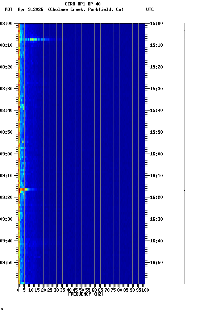Click the 09:40 PDT time label
The height and width of the screenshot is (313, 200).
pyautogui.click(x=6, y=241)
